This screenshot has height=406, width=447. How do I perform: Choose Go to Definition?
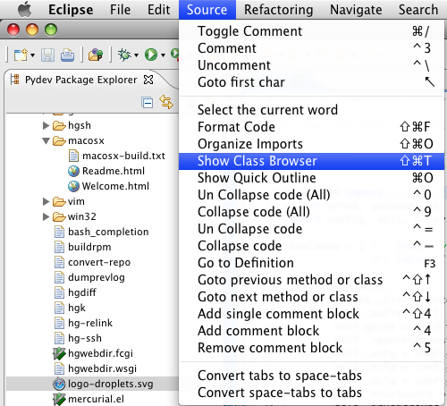point(311,263)
